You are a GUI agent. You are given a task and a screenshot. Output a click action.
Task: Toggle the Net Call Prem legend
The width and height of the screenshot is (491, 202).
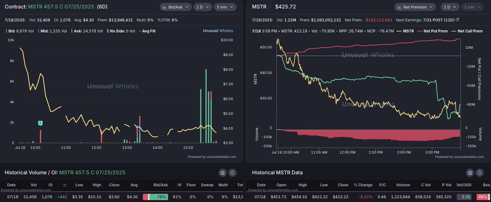466,31
